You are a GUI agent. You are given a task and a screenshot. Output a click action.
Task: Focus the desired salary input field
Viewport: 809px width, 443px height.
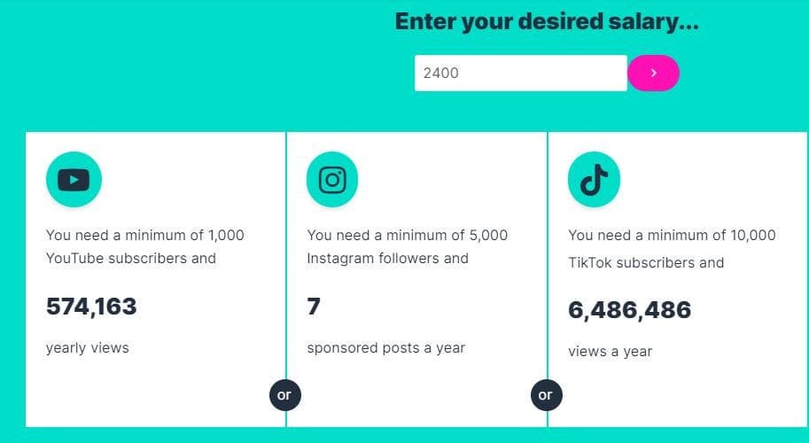pyautogui.click(x=521, y=74)
